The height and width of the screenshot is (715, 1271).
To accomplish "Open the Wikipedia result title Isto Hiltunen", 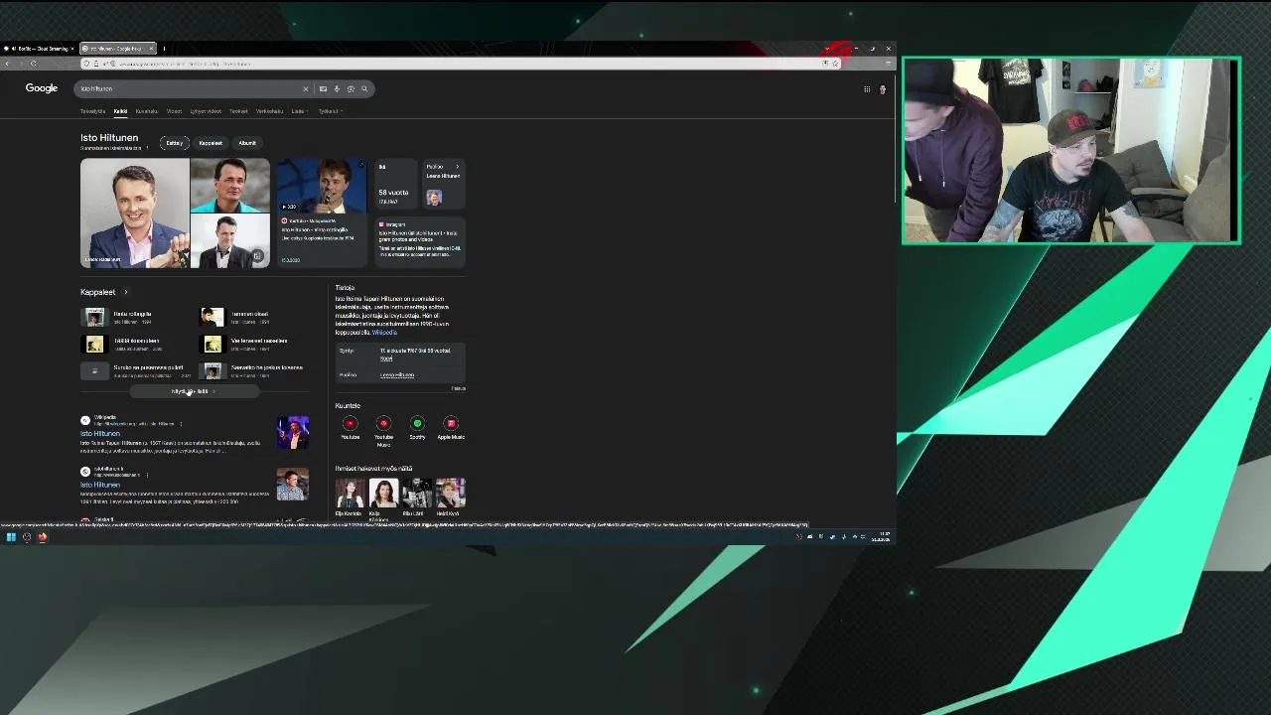I will 100,434.
